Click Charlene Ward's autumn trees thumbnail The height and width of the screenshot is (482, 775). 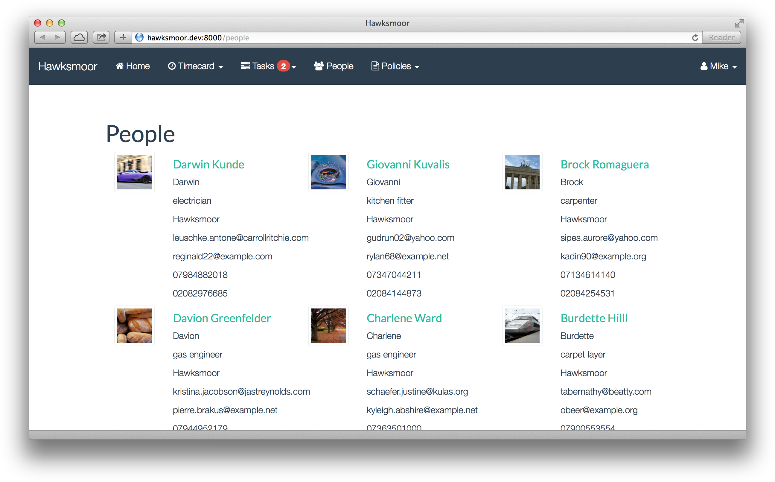coord(328,326)
